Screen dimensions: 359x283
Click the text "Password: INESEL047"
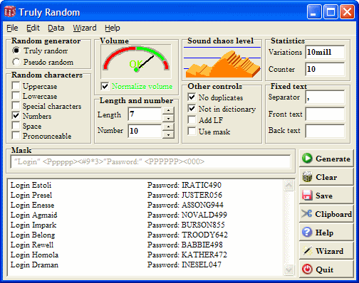pos(184,265)
